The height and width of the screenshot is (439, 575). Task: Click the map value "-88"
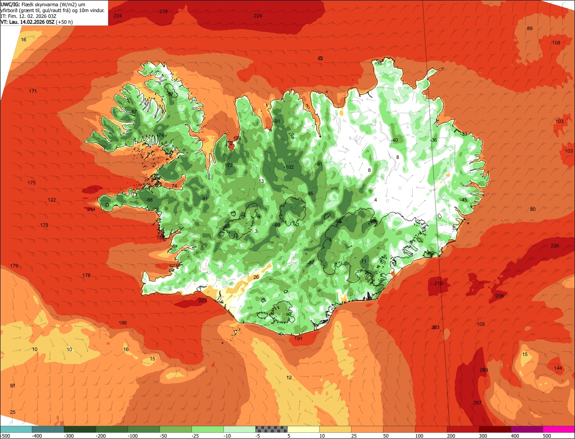click(x=149, y=200)
